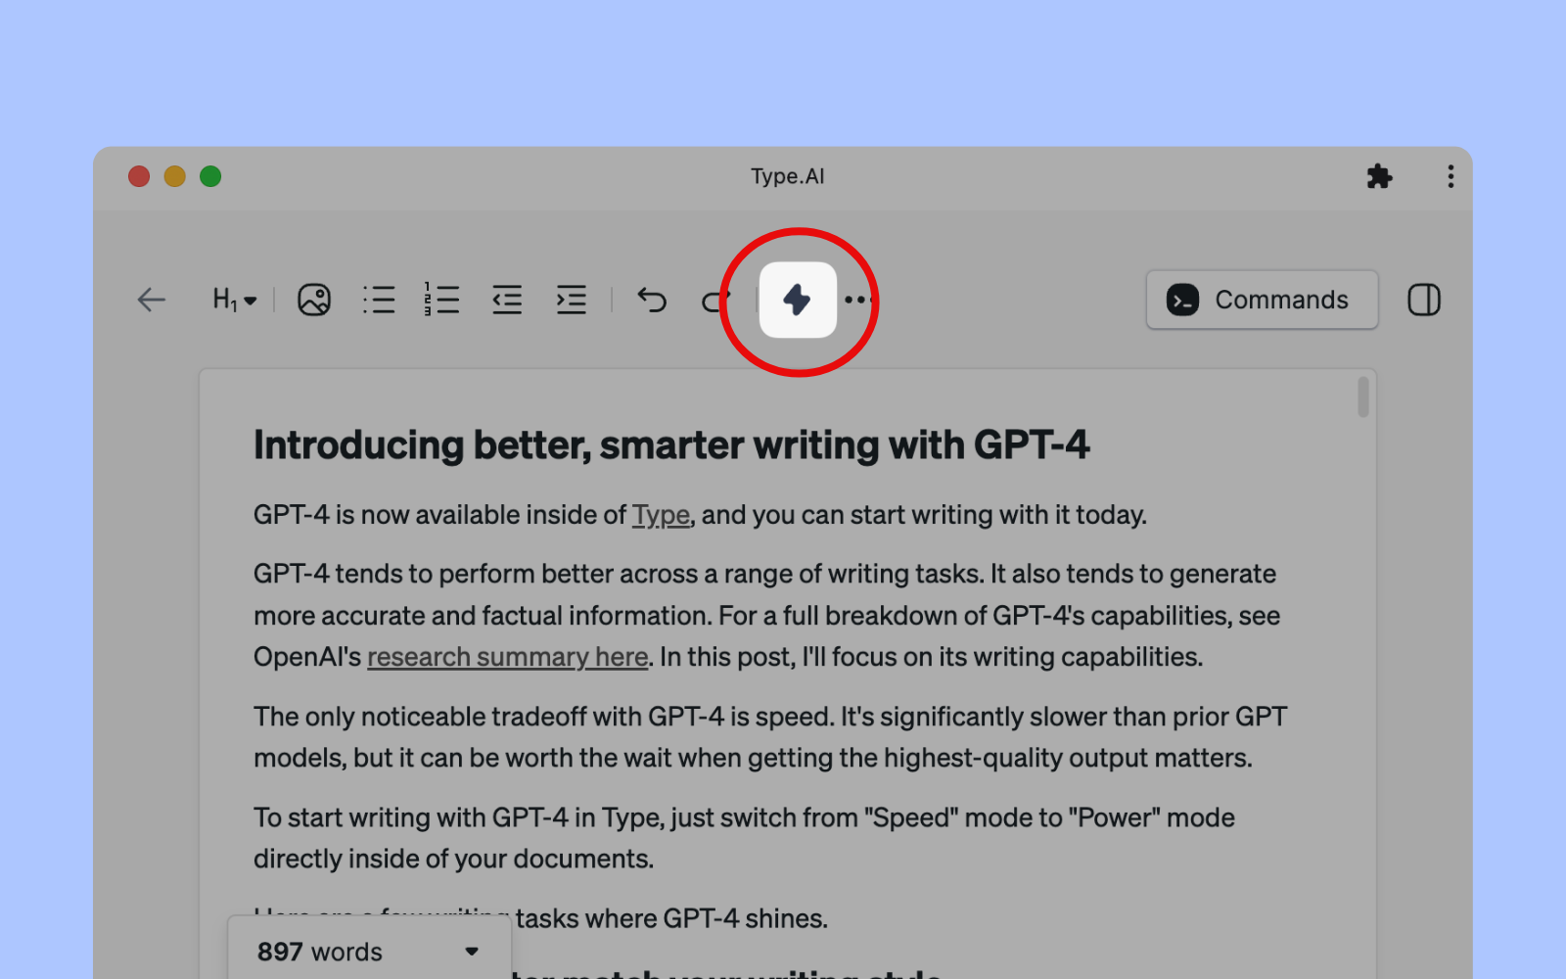Viewport: 1566px width, 979px height.
Task: Close the window with the red button
Action: pyautogui.click(x=139, y=176)
